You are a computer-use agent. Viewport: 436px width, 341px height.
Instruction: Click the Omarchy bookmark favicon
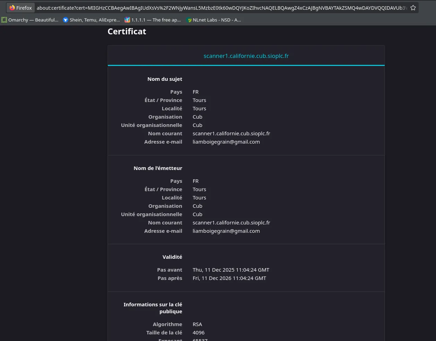(x=4, y=20)
